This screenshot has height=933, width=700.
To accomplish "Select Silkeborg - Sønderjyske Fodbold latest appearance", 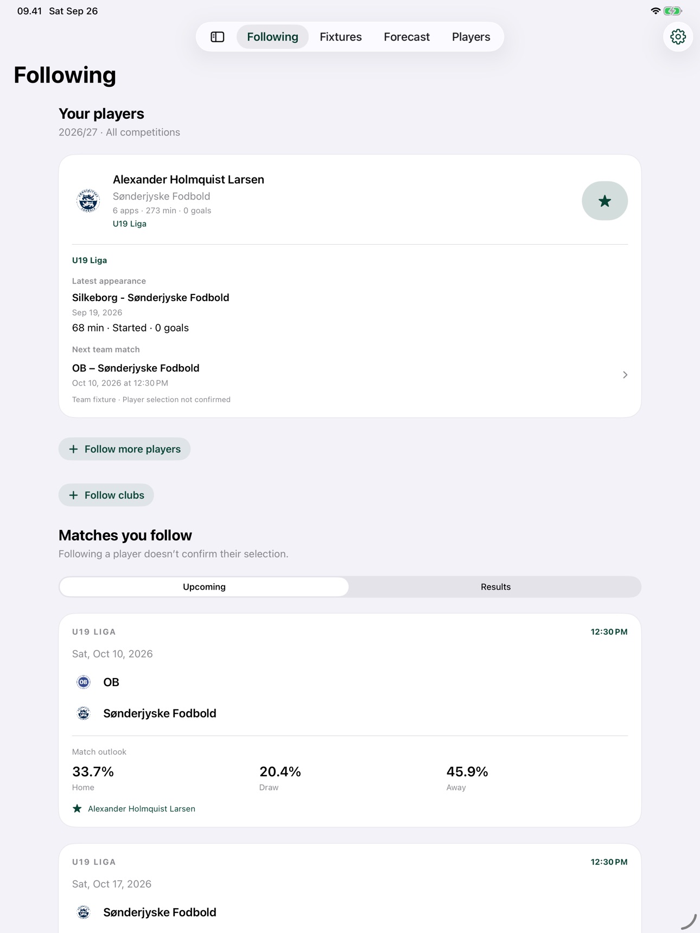I will pos(151,298).
